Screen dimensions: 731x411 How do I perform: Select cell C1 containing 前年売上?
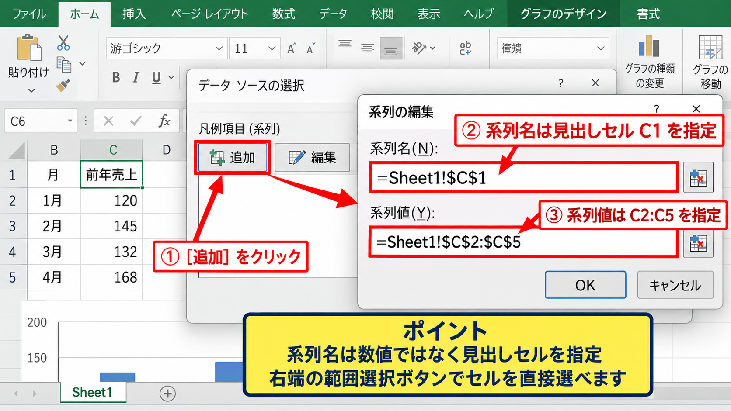[x=111, y=174]
